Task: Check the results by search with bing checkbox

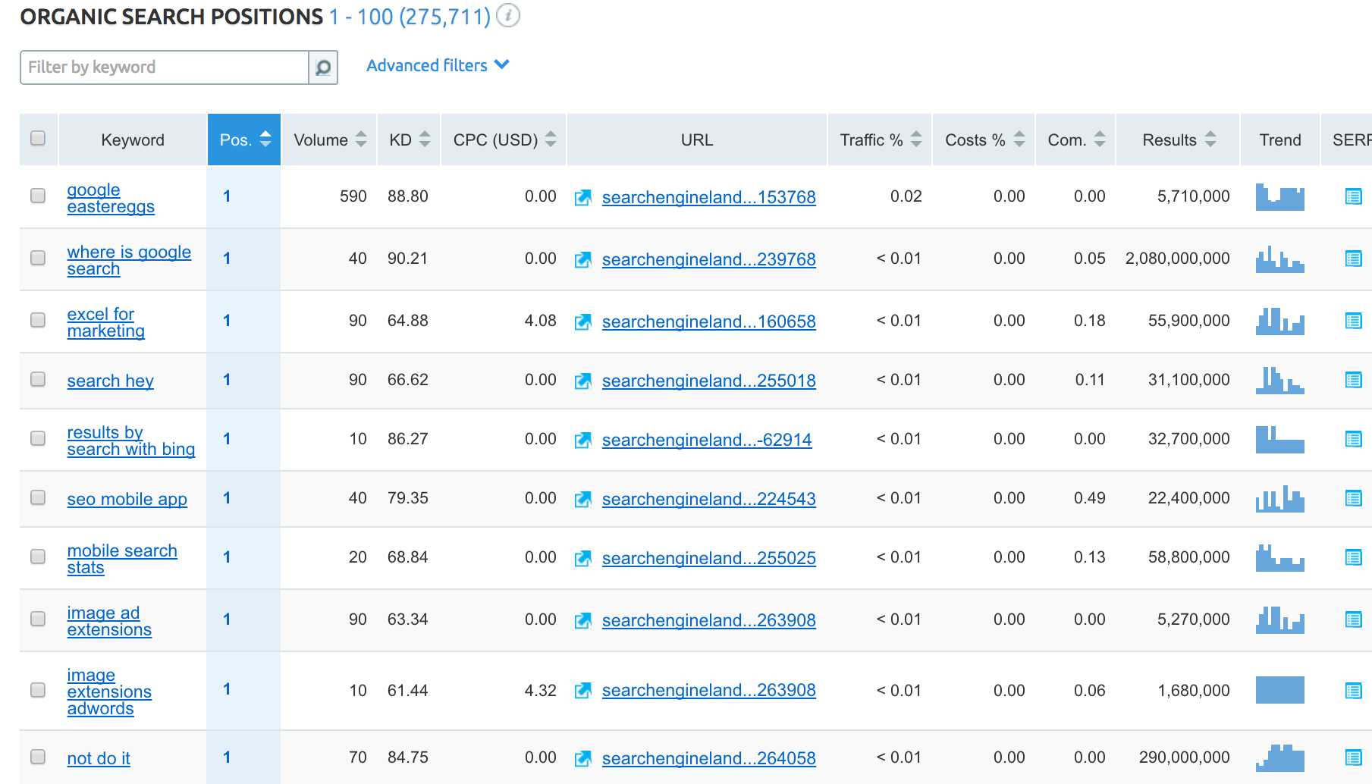Action: point(38,438)
